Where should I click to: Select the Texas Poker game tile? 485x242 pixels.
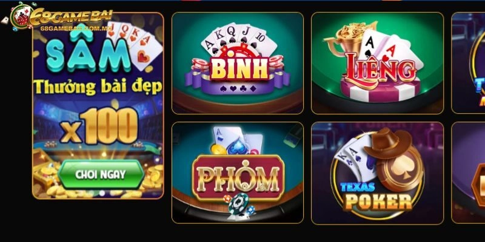click(x=377, y=173)
